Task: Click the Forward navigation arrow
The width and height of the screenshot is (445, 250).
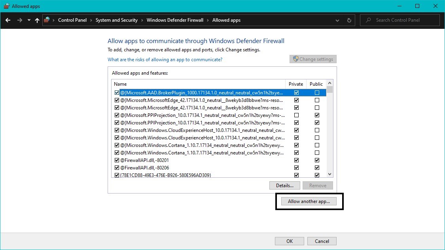Action: click(20, 20)
